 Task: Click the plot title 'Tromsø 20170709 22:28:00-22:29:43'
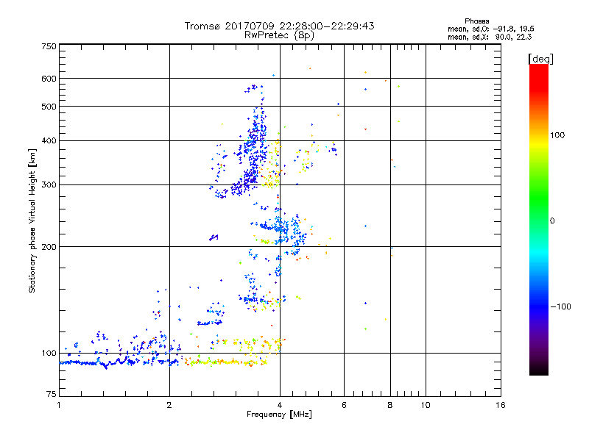pos(280,26)
